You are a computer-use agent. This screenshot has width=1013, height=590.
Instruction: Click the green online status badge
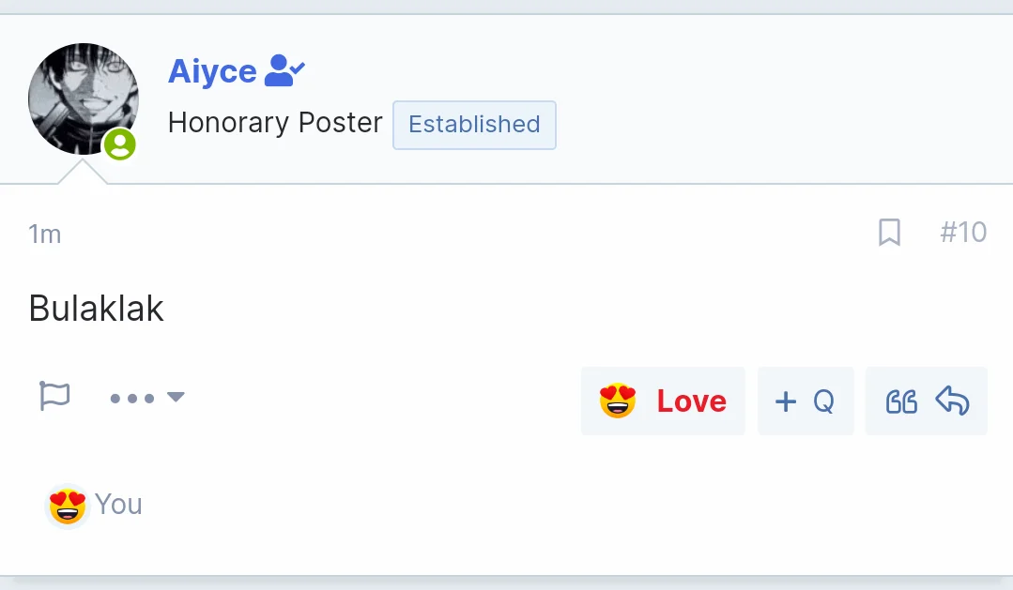[120, 144]
